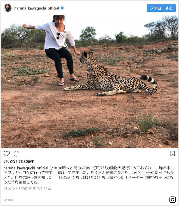The image size is (179, 206).
Task: Click the username at caption start
Action: pyautogui.click(x=26, y=168)
